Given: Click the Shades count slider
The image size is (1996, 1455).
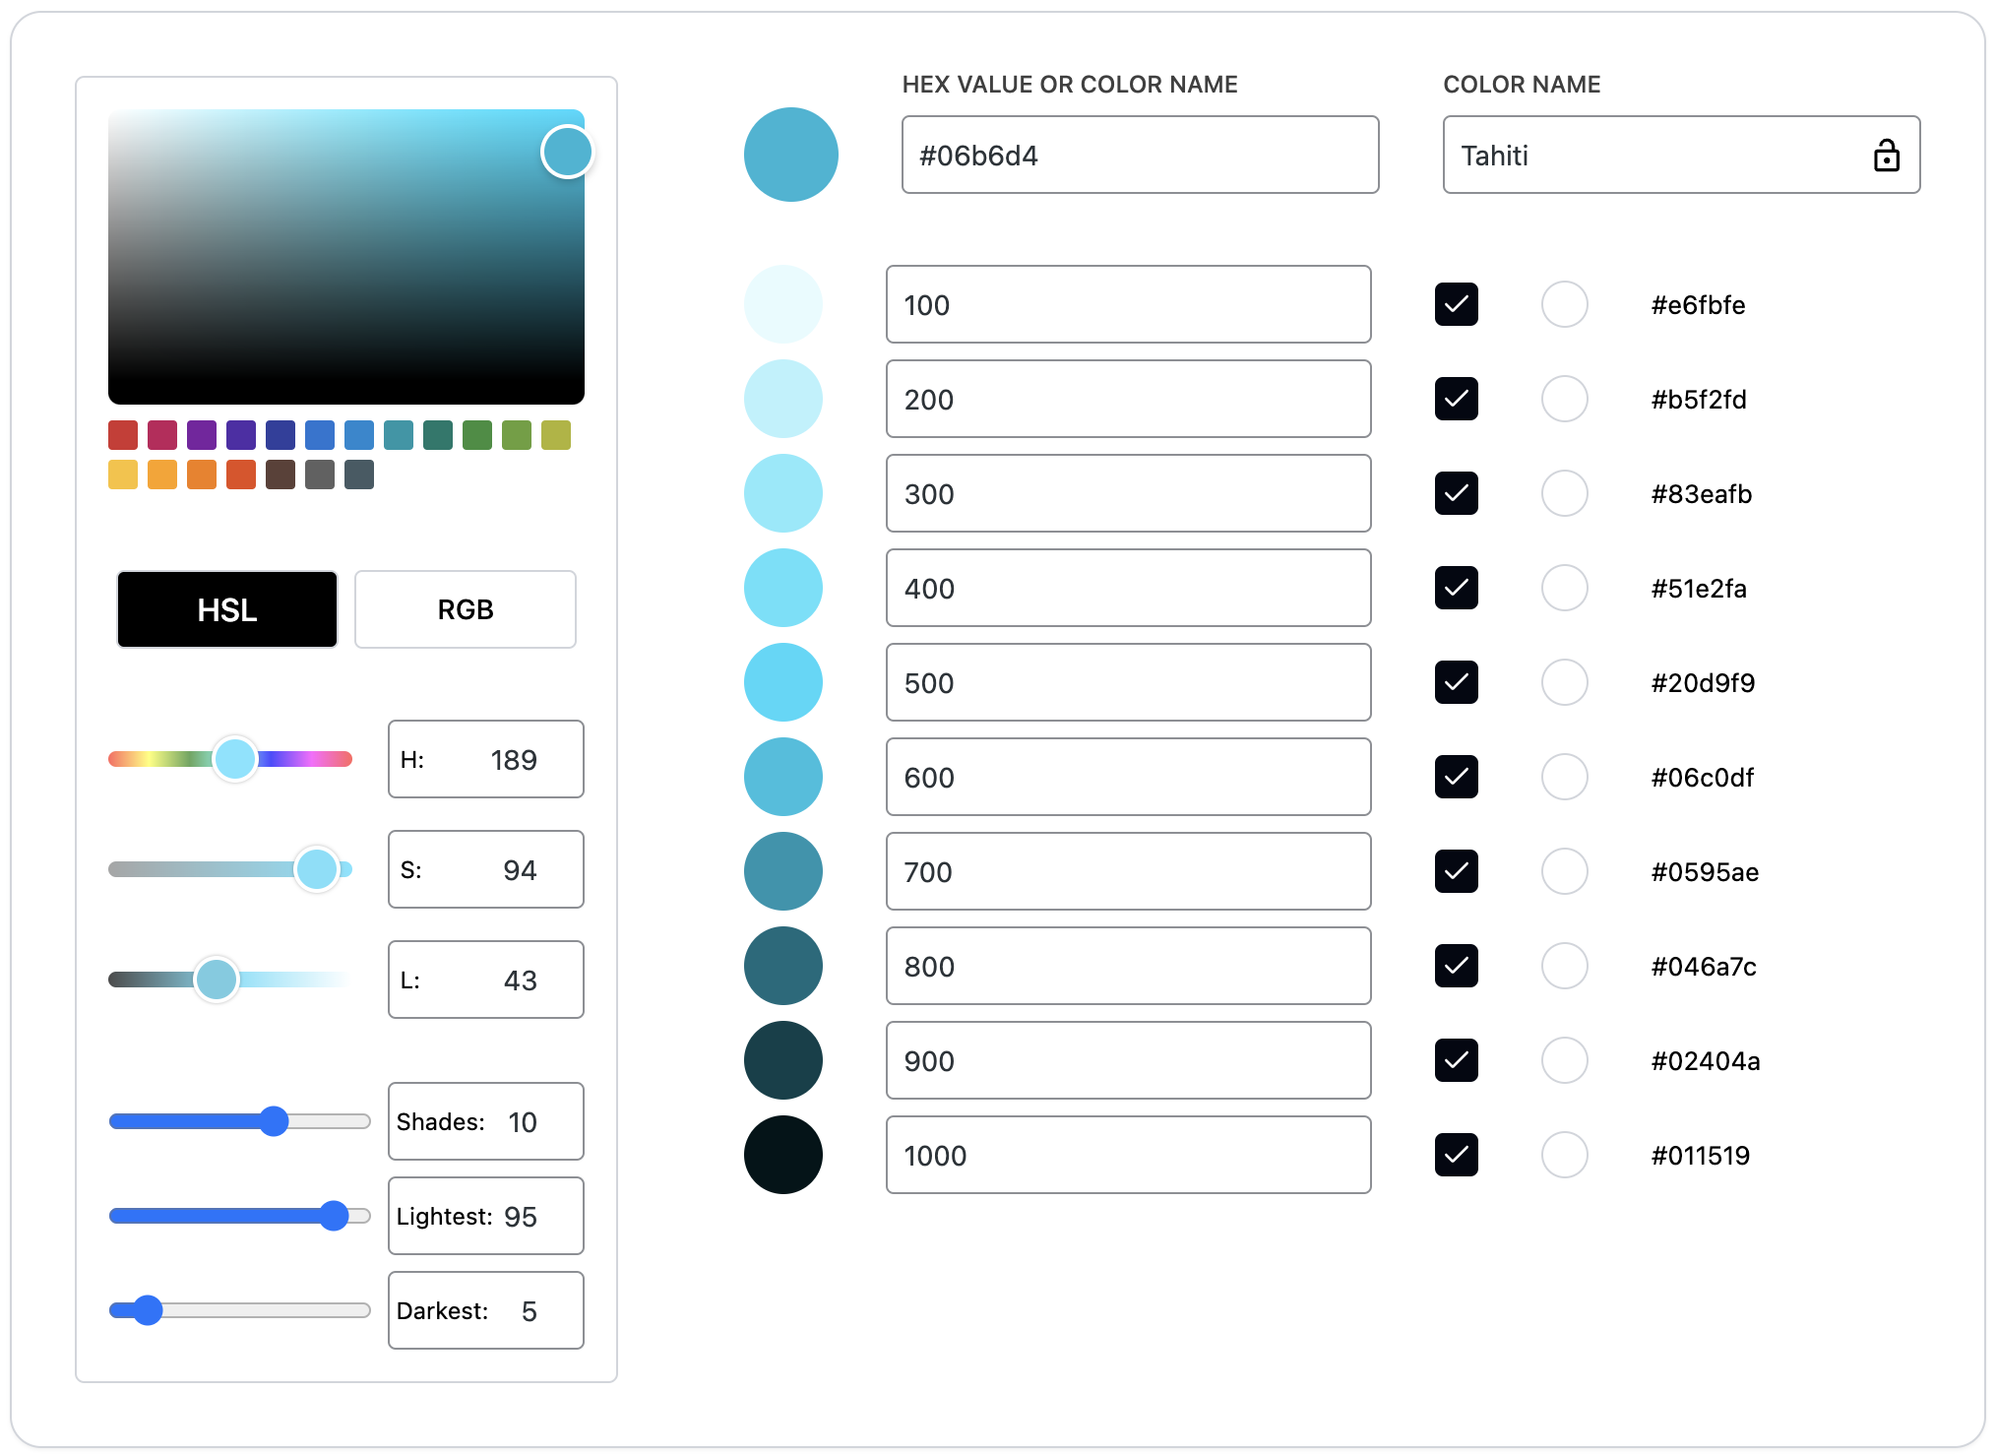Looking at the screenshot, I should pyautogui.click(x=274, y=1121).
